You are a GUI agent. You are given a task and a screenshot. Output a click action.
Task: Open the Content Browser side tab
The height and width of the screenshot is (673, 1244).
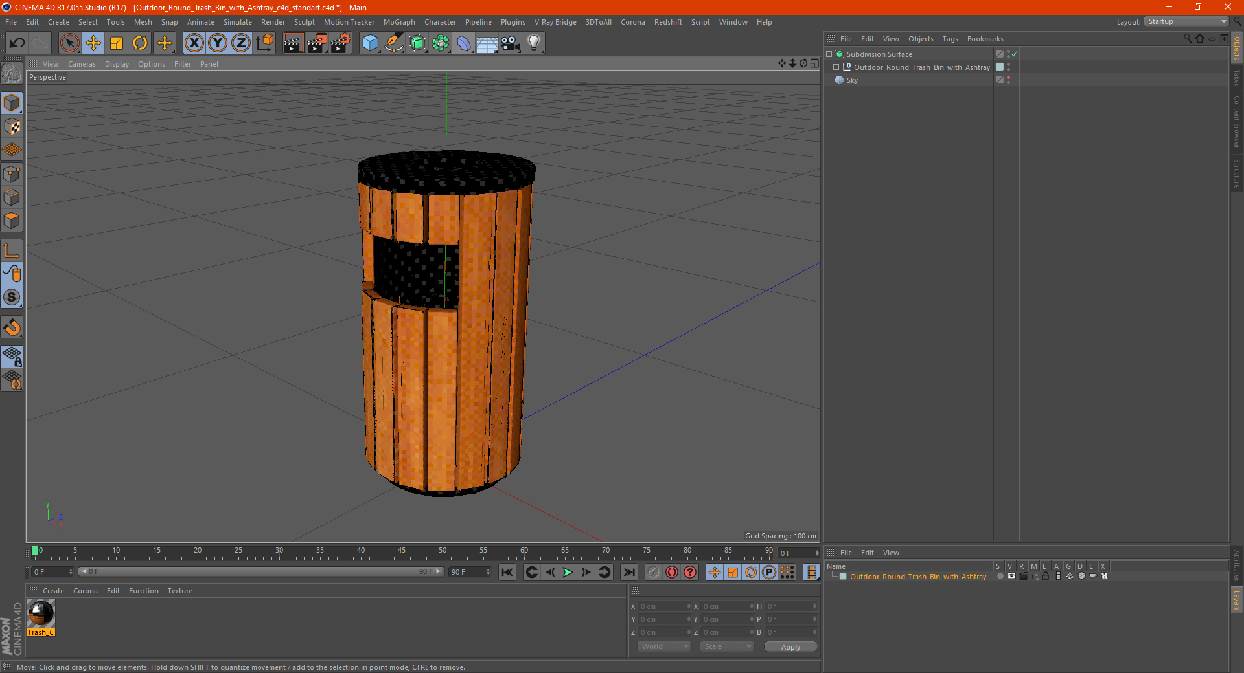[x=1237, y=122]
